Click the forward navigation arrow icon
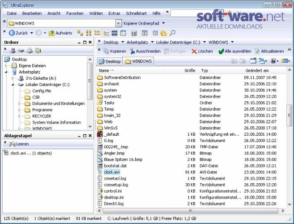Screen dimensions: 294x224 (x=38, y=33)
